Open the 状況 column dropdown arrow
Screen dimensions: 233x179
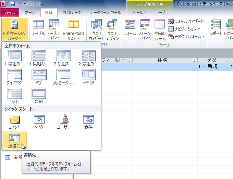tap(226, 61)
